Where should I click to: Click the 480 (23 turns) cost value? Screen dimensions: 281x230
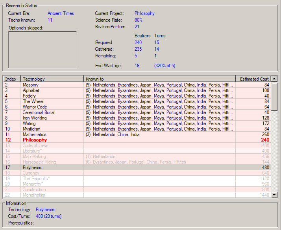pos(48,216)
